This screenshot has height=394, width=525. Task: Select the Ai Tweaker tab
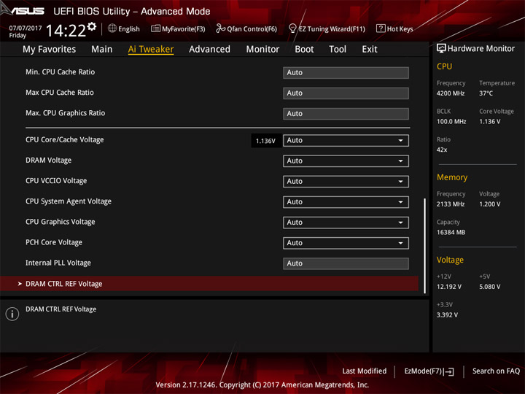[151, 50]
